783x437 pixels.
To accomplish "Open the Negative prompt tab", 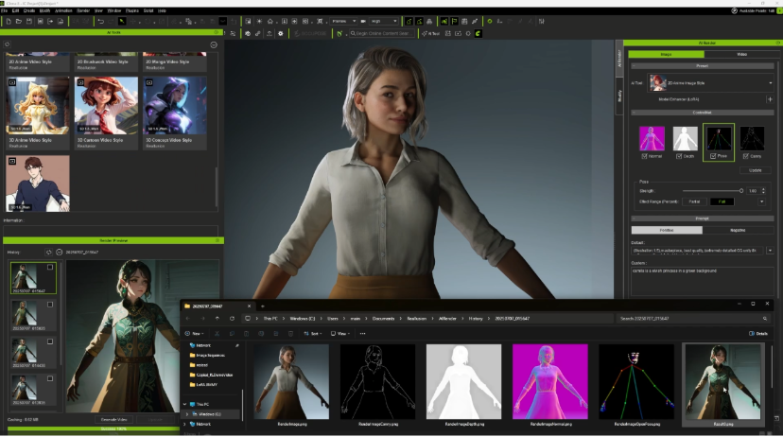I will [738, 230].
